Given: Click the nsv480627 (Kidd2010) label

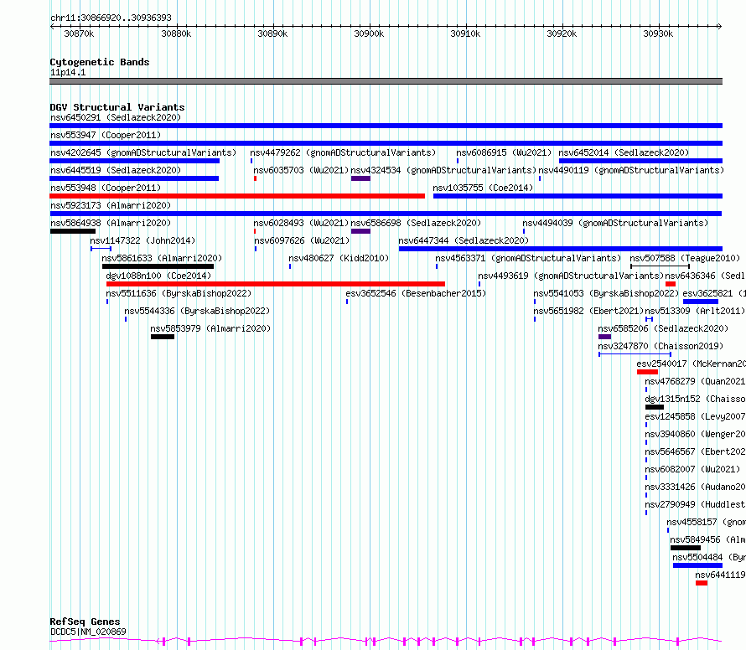Looking at the screenshot, I should click(339, 258).
